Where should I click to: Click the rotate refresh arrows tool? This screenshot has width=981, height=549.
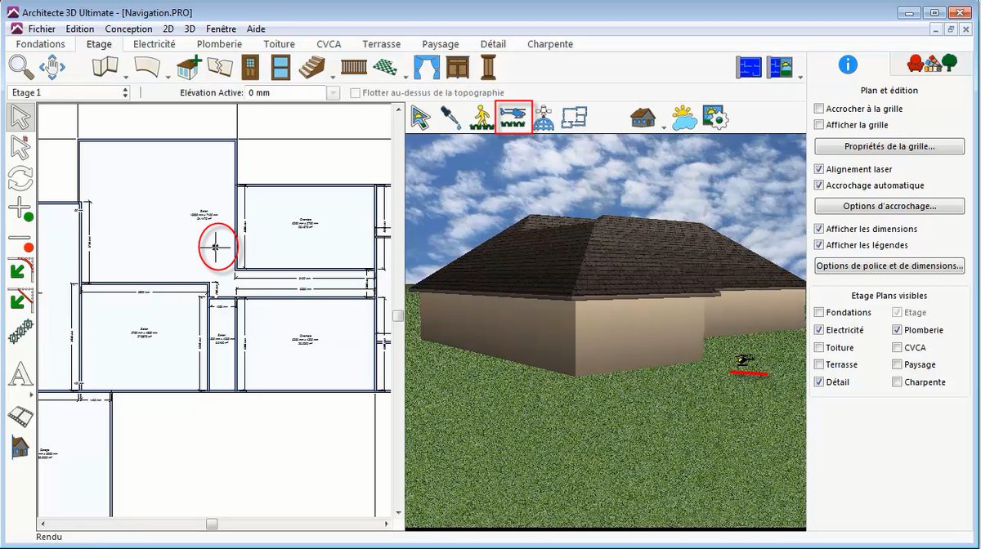coord(20,177)
